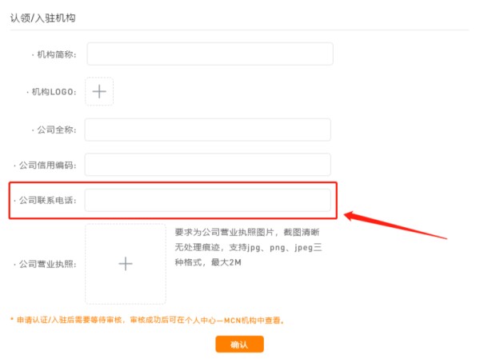Viewport: 480px width, 359px height.
Task: Click the orange 申请认证/入驻后需要等待审核 notice text
Action: tap(70, 320)
